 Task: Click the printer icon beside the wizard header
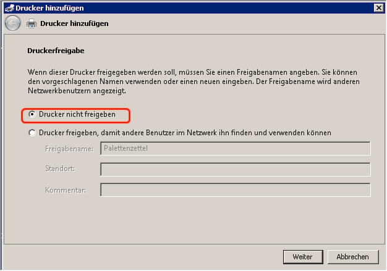coord(31,24)
